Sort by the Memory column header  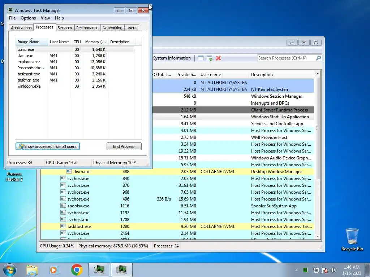(x=95, y=42)
